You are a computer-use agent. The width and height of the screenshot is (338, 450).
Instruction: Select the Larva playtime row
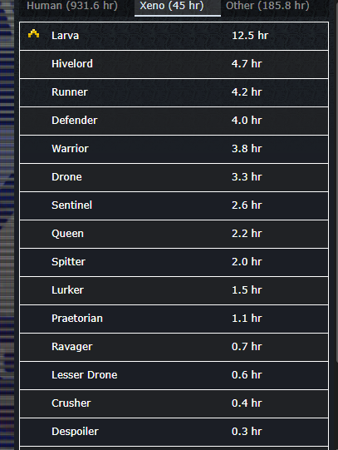174,36
